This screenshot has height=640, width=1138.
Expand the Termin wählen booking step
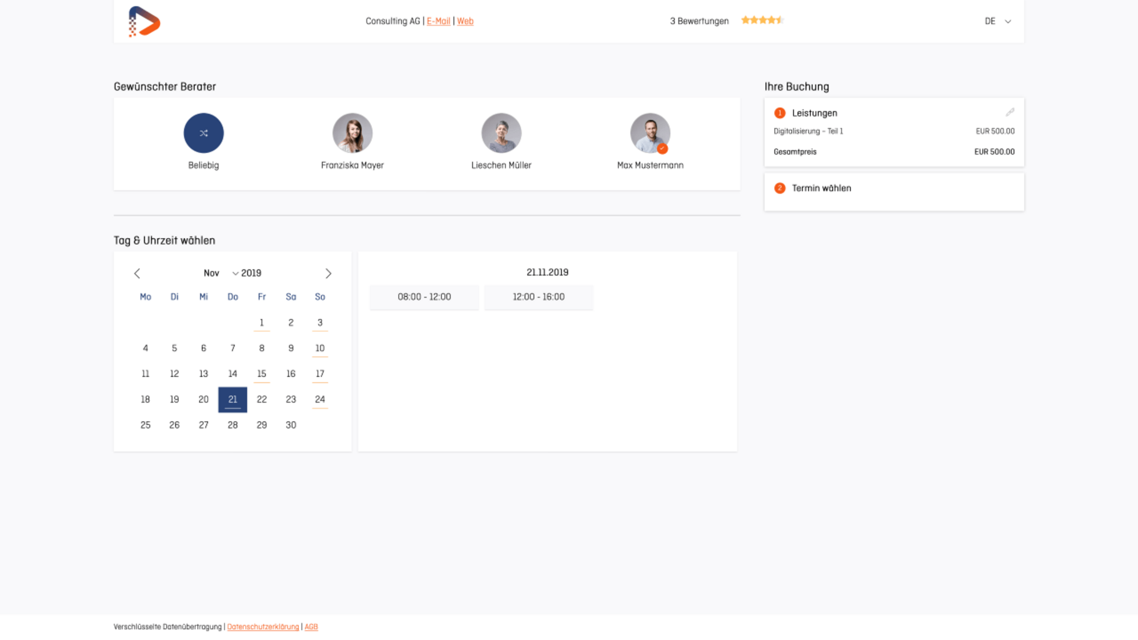point(821,188)
